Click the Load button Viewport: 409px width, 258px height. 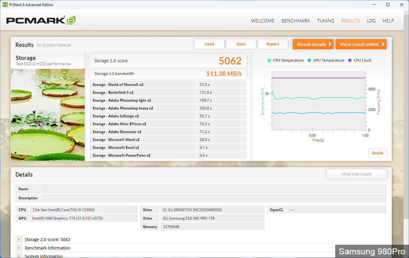209,44
